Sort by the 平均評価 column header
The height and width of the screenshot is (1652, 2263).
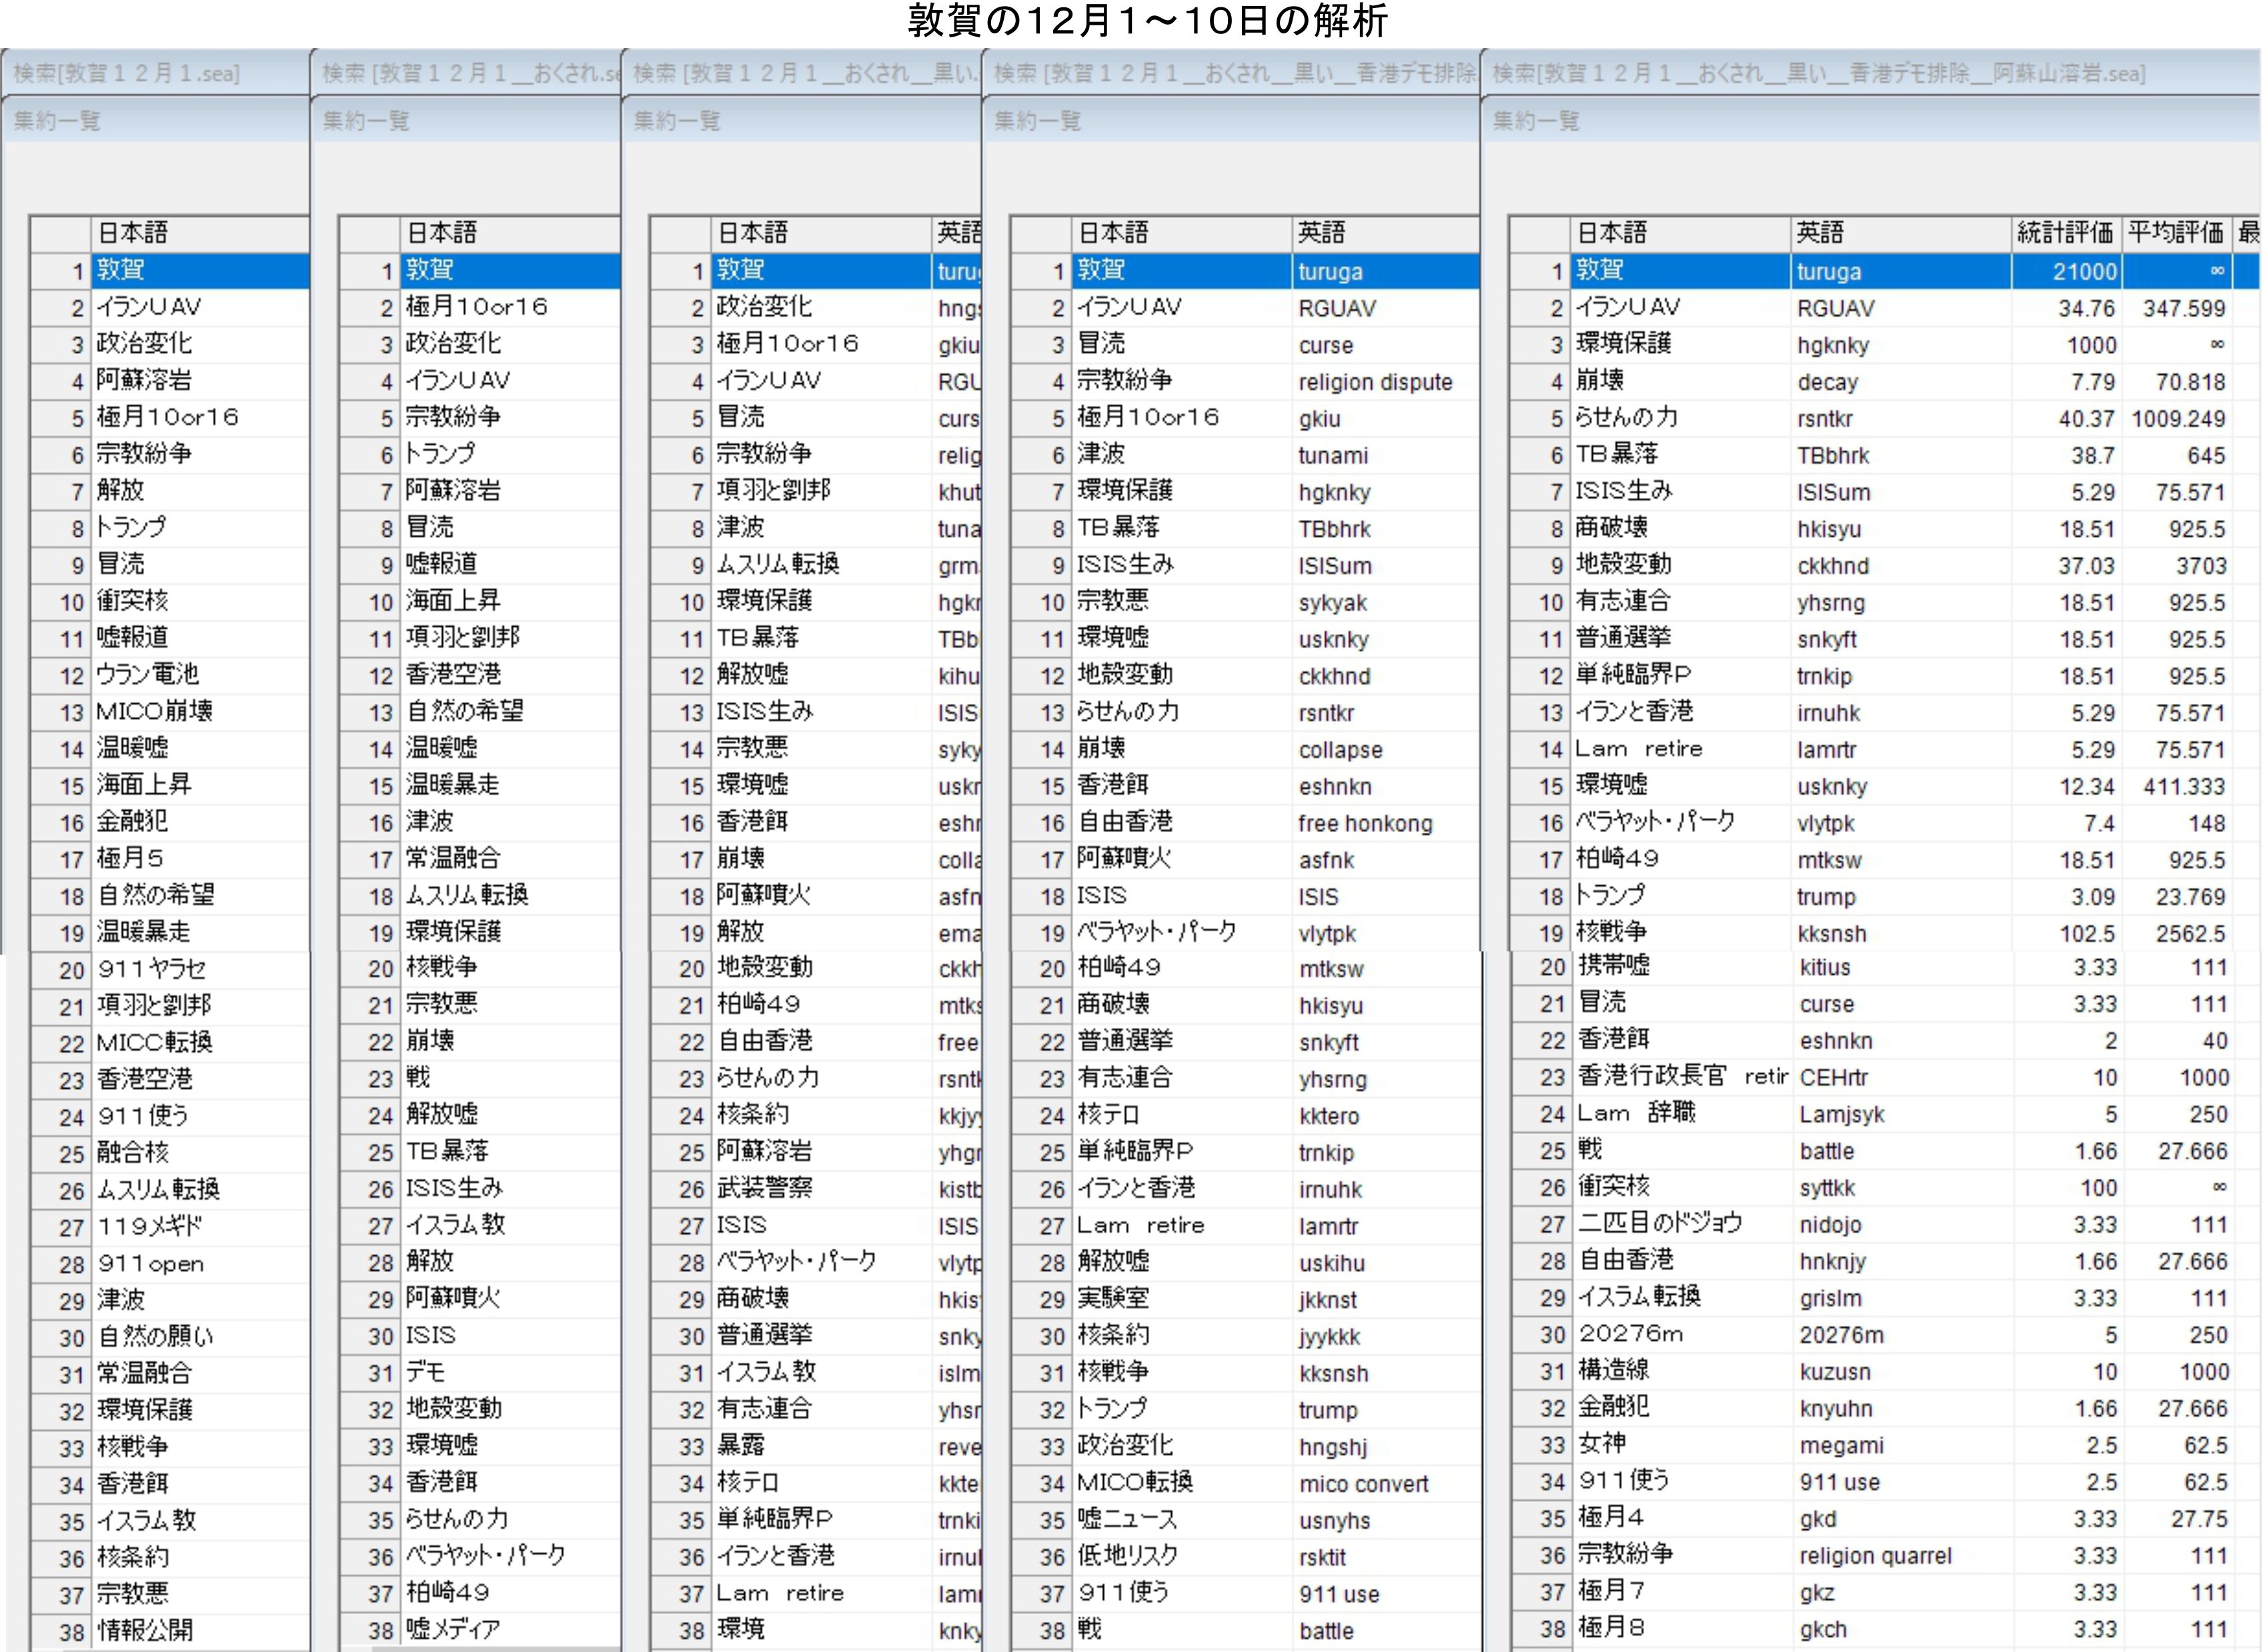pos(2175,233)
